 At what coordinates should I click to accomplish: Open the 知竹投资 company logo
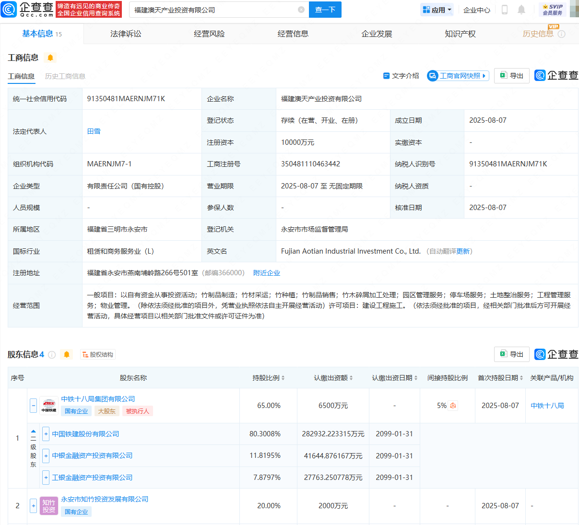click(x=48, y=506)
